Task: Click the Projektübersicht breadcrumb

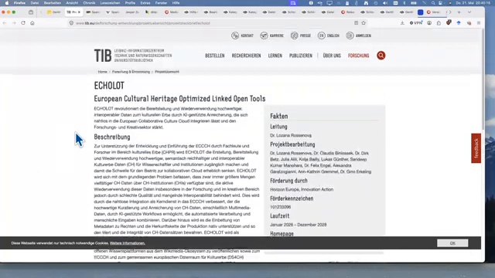Action: tap(167, 72)
